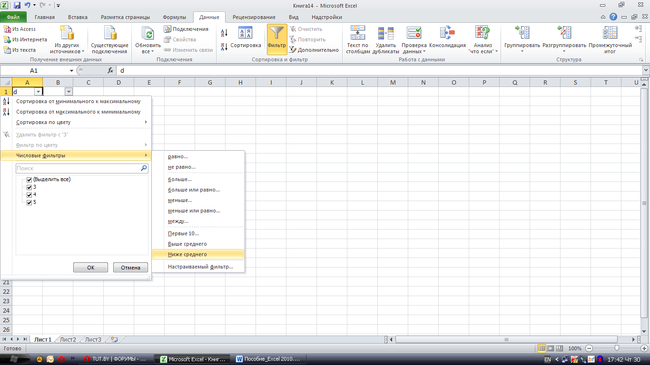The image size is (650, 365).
Task: Open filter dropdown arrow in cell A1
Action: (x=39, y=91)
